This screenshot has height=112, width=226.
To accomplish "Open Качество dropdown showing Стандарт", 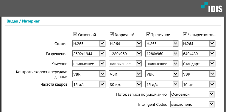I will pos(199,64).
